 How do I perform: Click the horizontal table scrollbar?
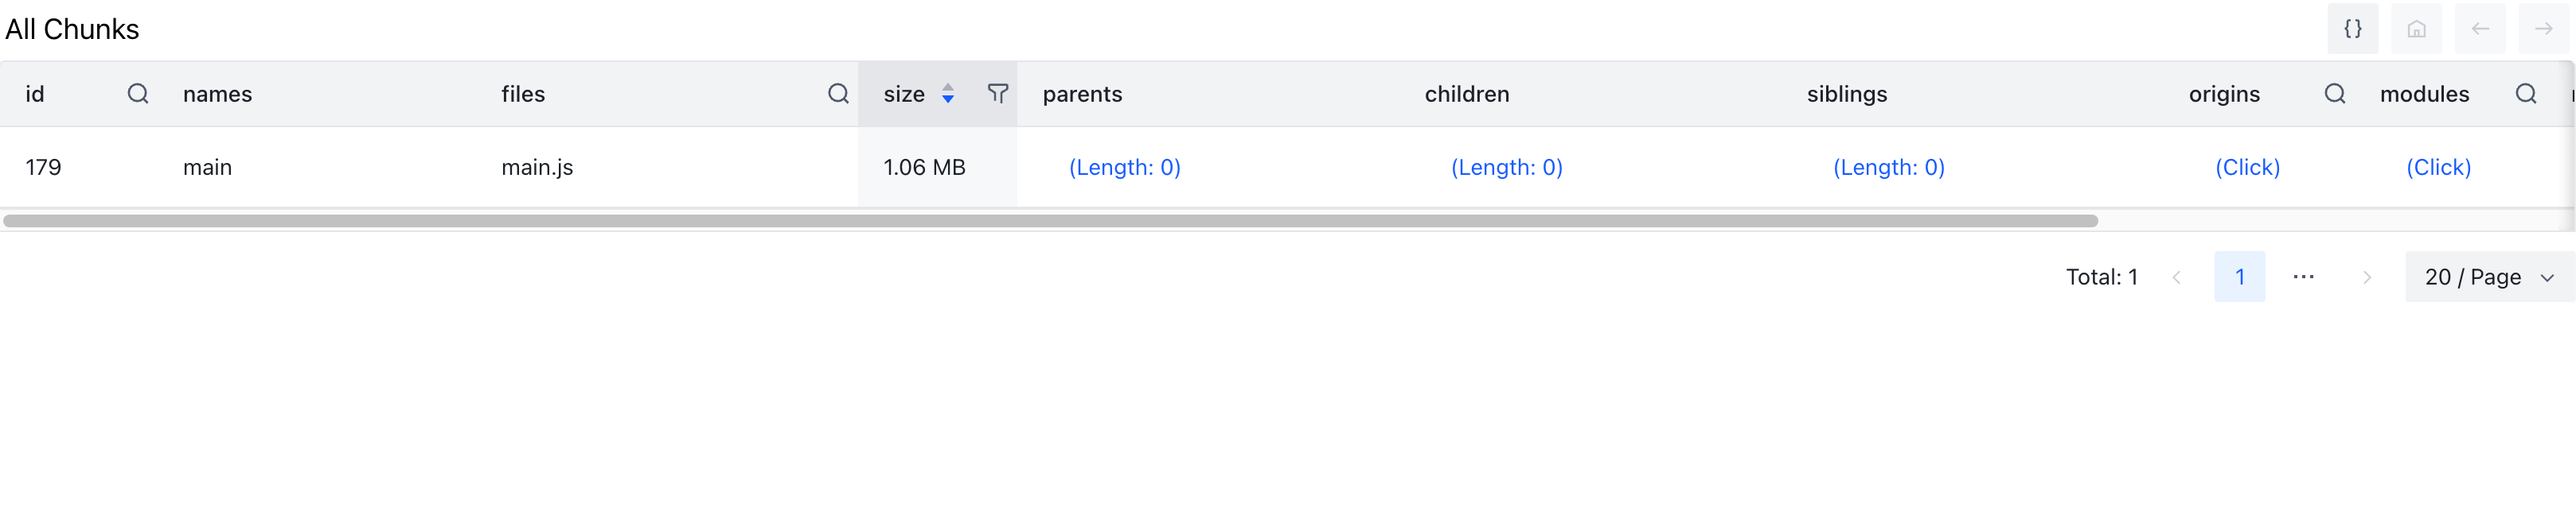click(x=1050, y=221)
